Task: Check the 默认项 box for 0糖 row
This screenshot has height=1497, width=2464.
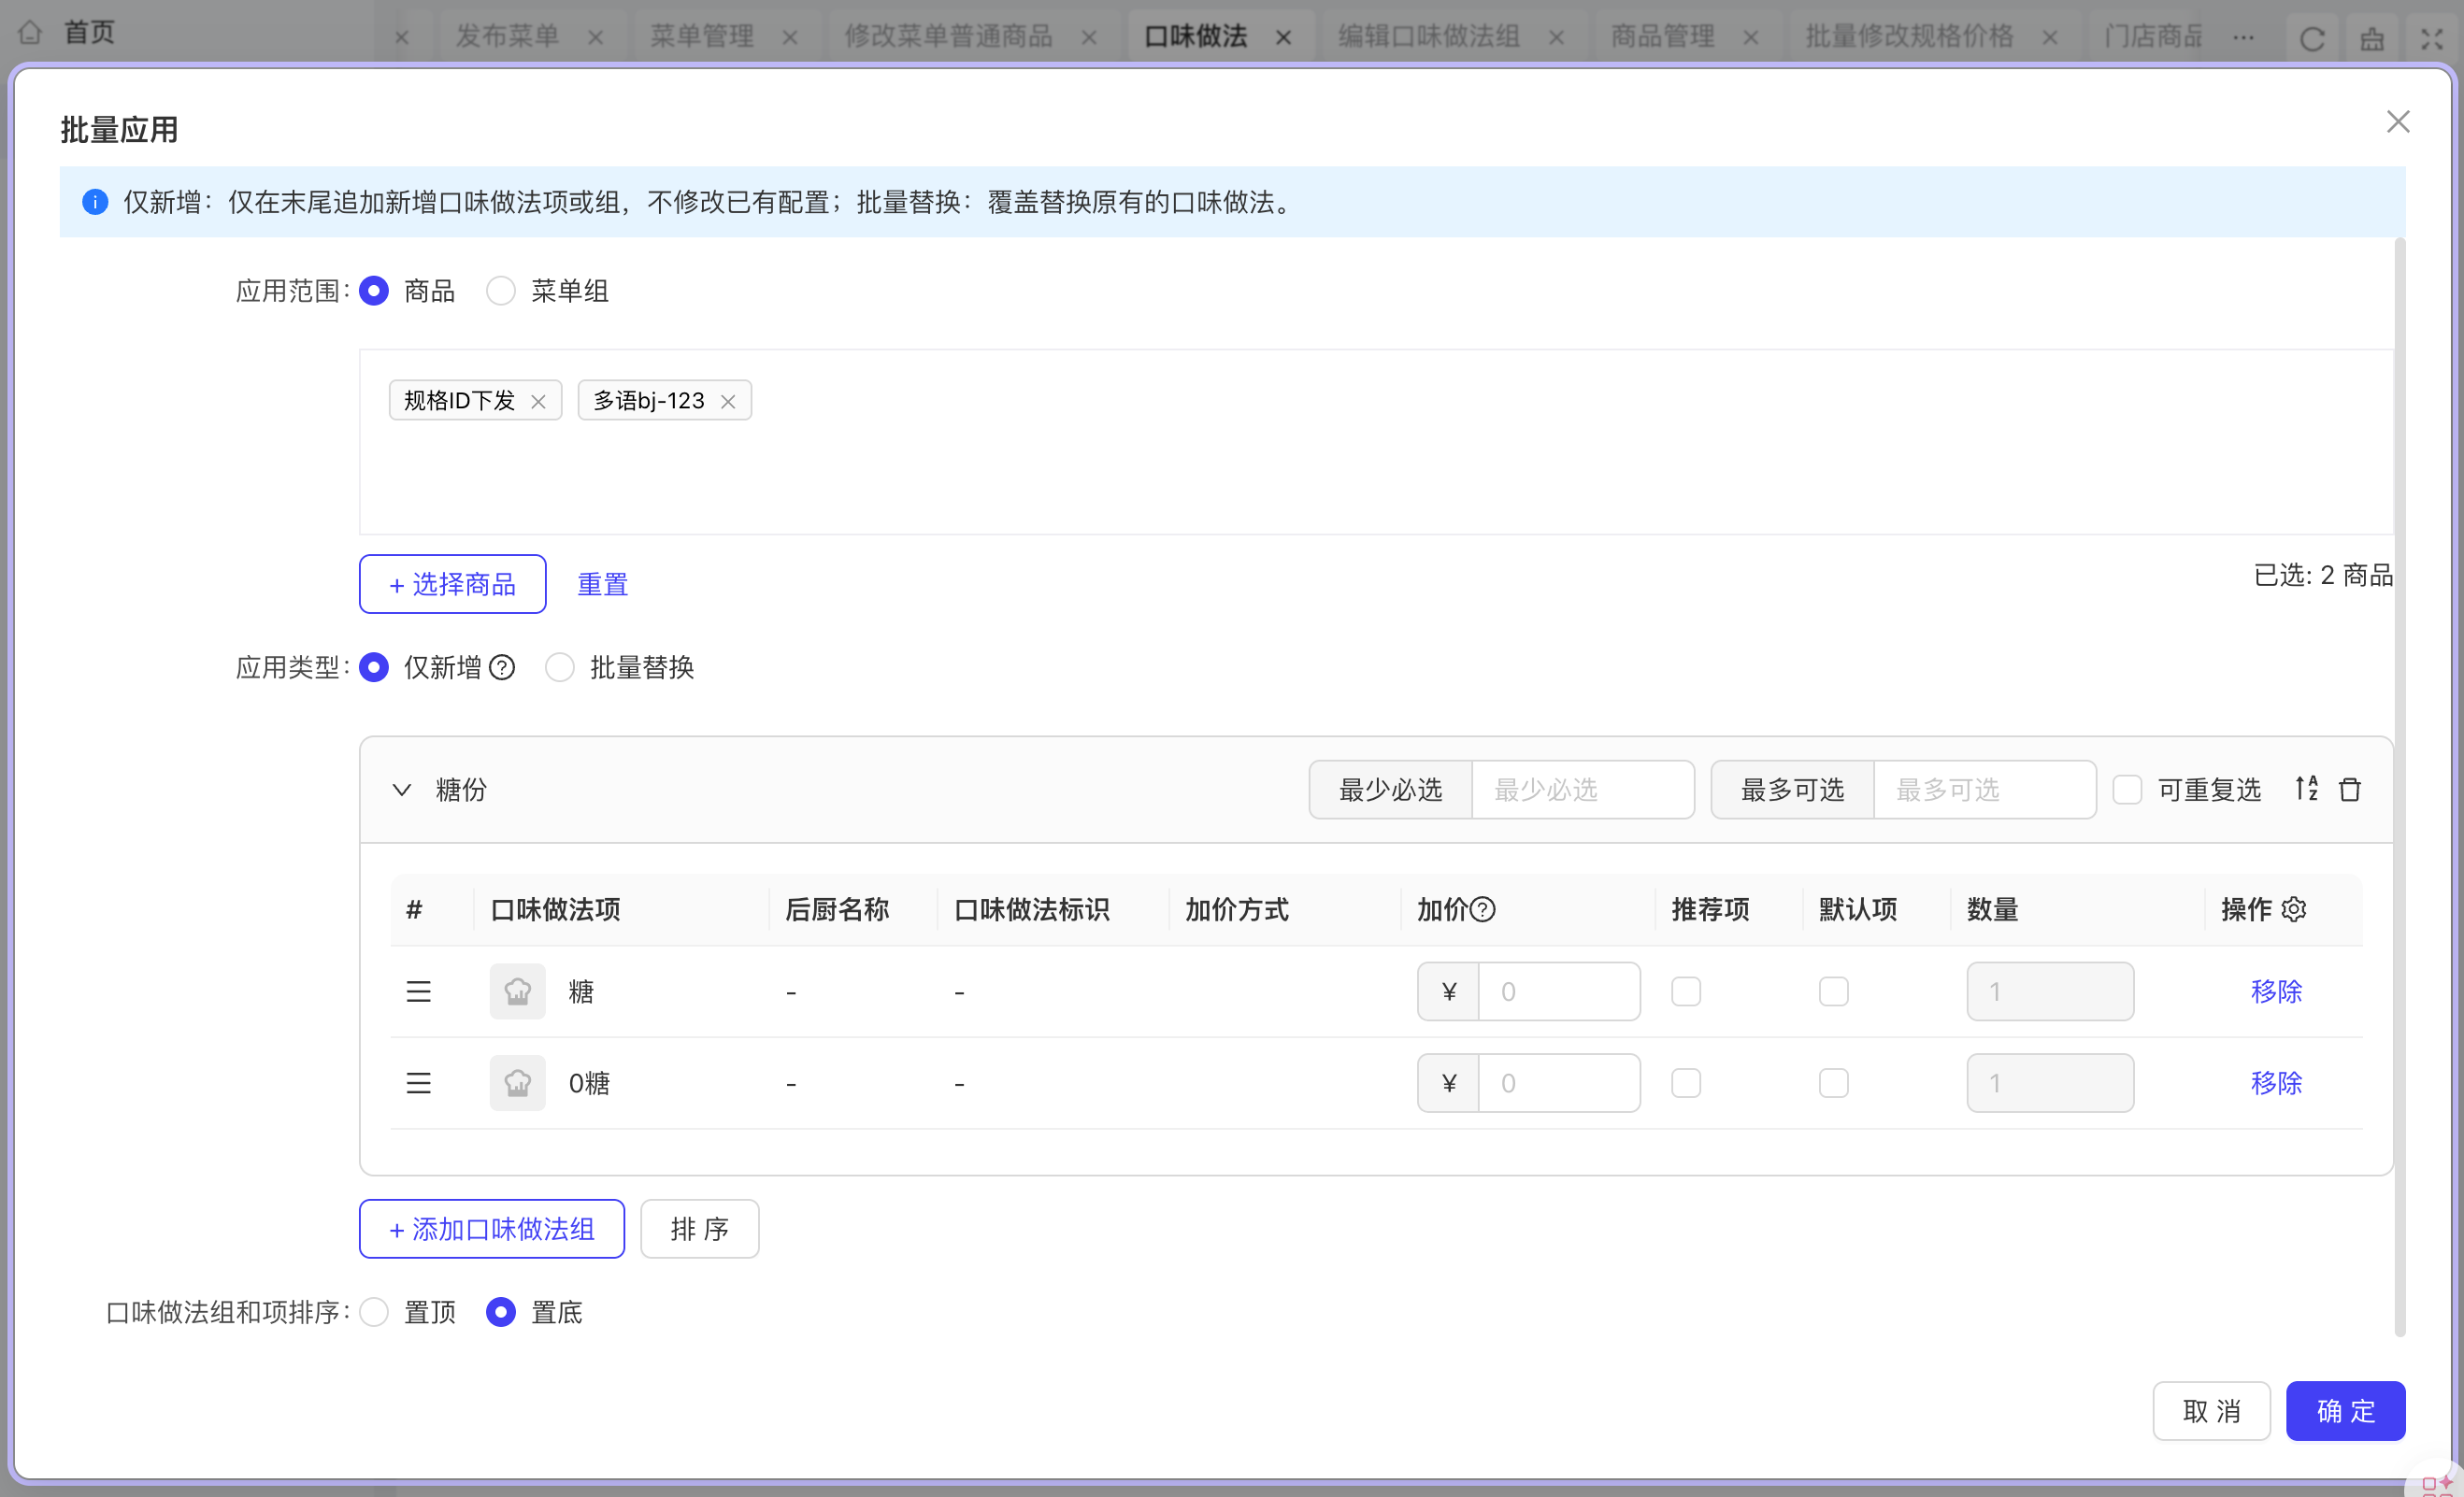Action: [1833, 1083]
